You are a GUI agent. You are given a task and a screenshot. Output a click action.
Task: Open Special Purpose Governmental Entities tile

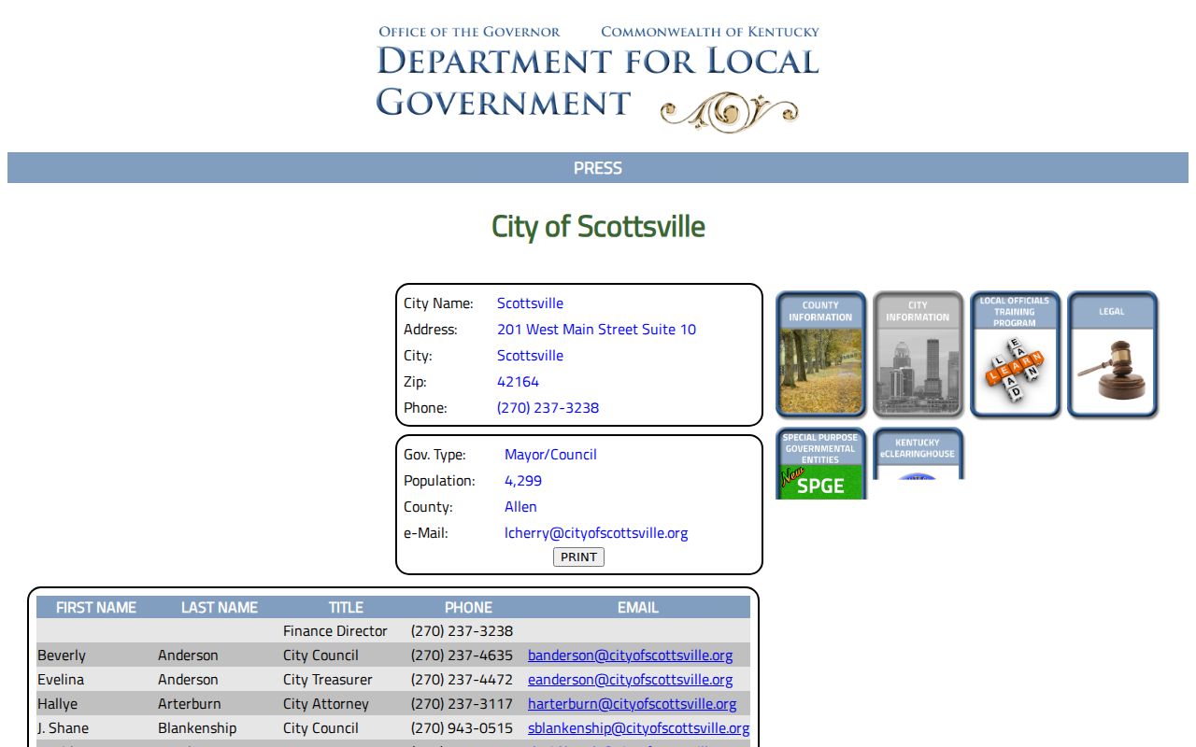[x=821, y=463]
